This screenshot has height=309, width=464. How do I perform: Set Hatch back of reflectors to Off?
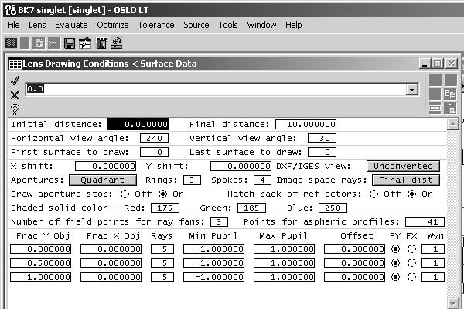[374, 194]
